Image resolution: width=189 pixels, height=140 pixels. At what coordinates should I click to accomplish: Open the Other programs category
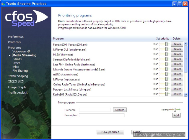click(x=16, y=63)
